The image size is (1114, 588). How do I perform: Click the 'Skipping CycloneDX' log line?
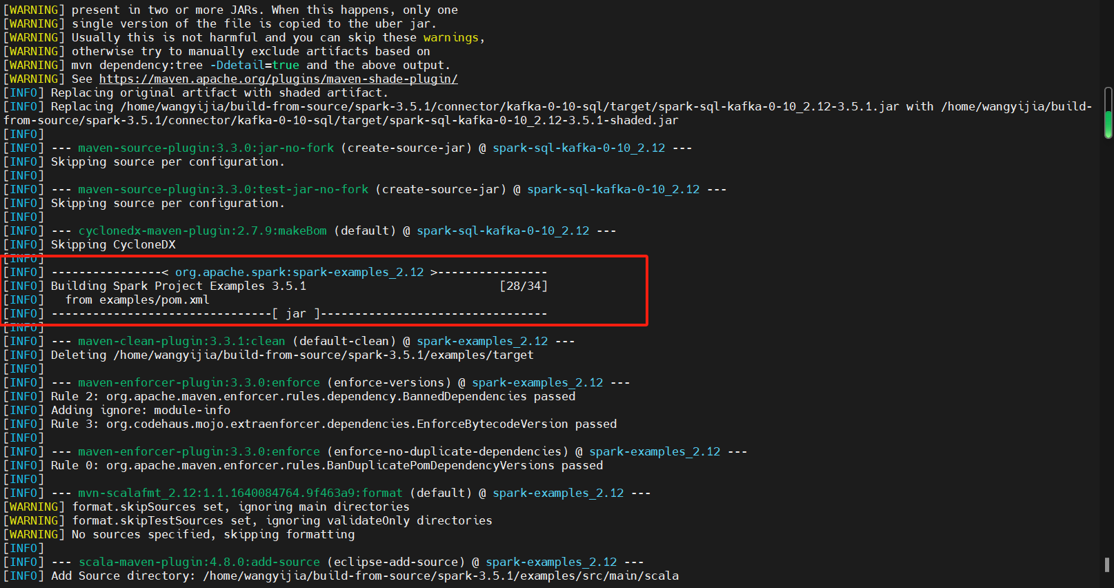(x=113, y=244)
